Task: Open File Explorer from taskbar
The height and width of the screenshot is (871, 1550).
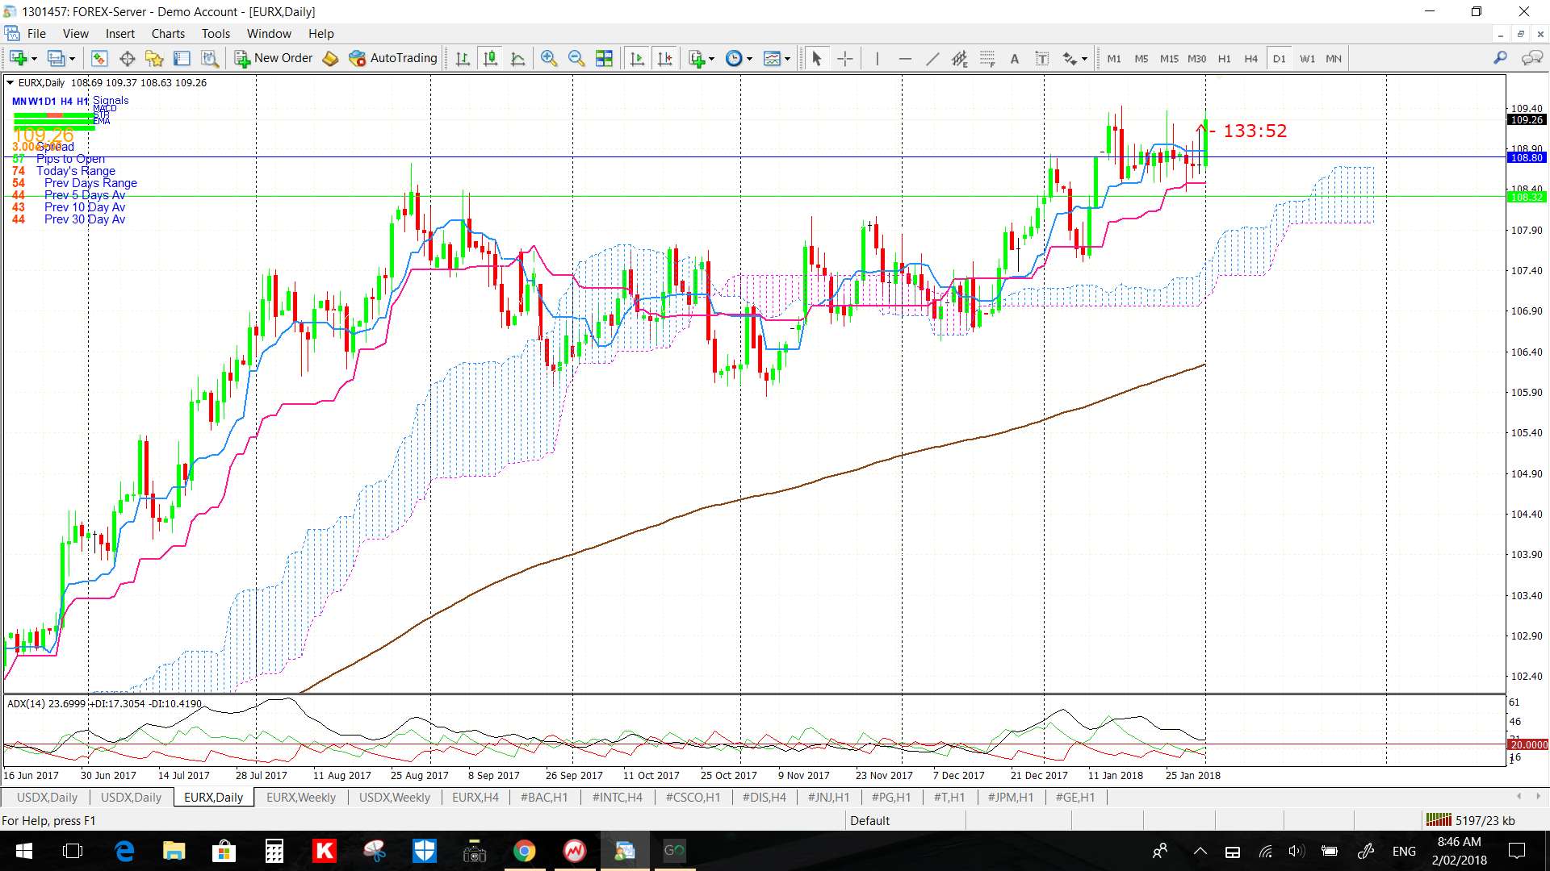Action: coord(174,851)
